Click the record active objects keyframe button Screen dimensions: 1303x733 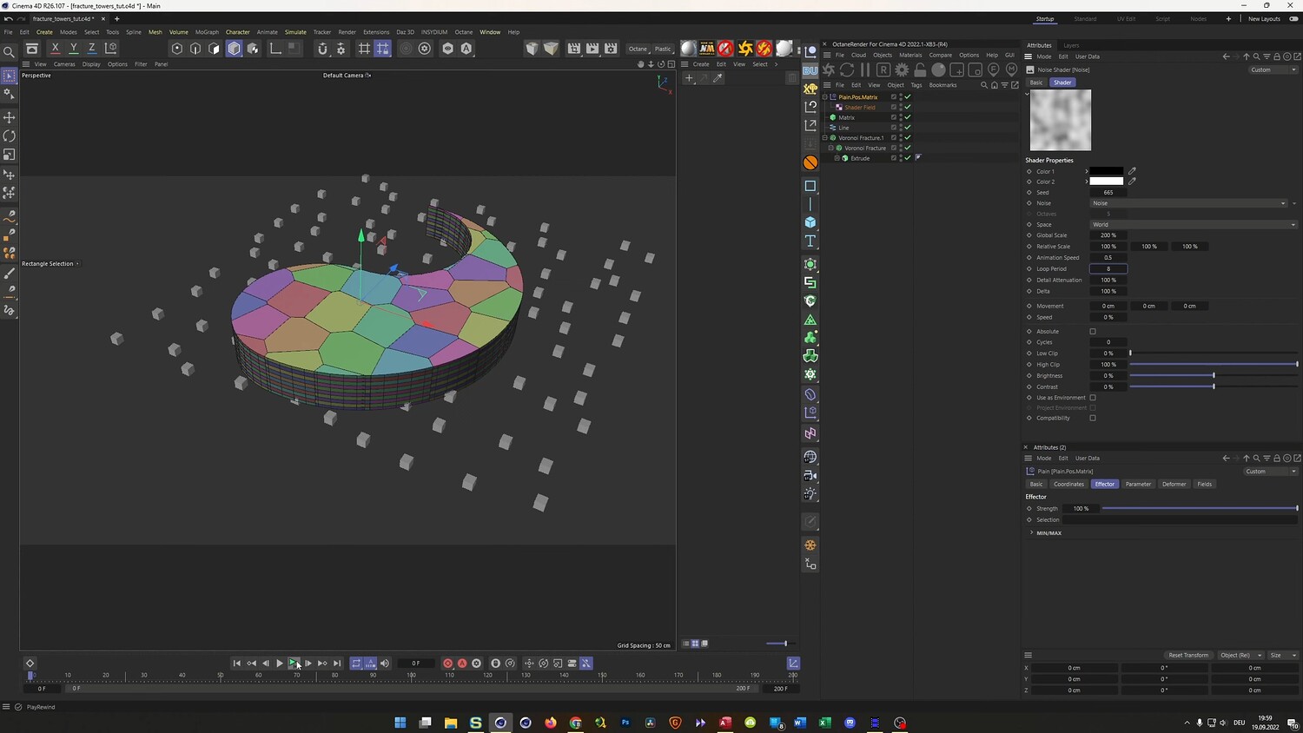(448, 664)
